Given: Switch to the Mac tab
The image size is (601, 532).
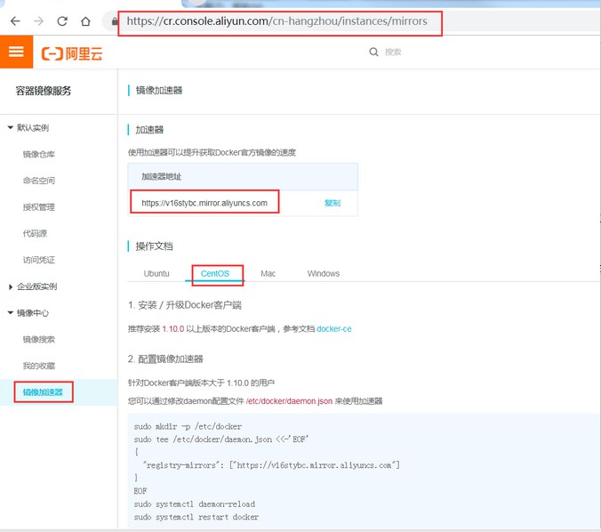Looking at the screenshot, I should (268, 273).
